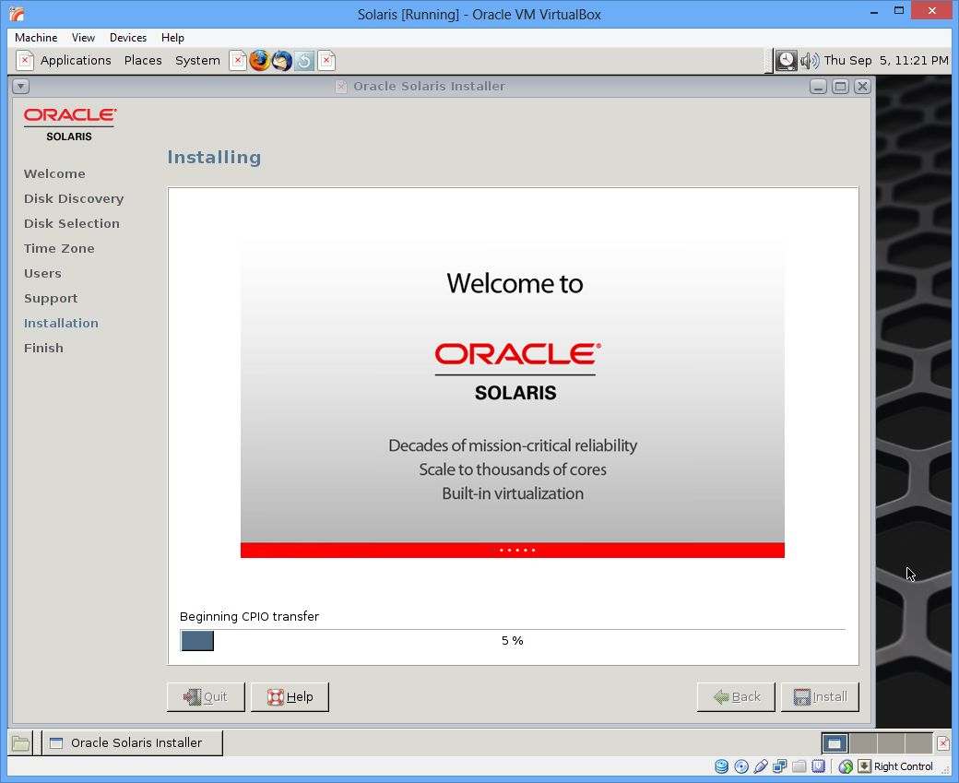
Task: Open the Places menu
Action: coord(143,60)
